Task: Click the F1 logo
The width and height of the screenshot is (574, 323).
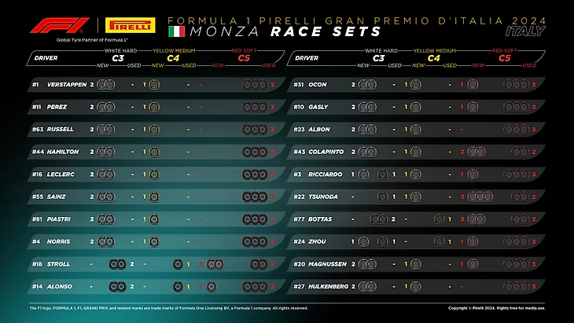Action: click(60, 26)
